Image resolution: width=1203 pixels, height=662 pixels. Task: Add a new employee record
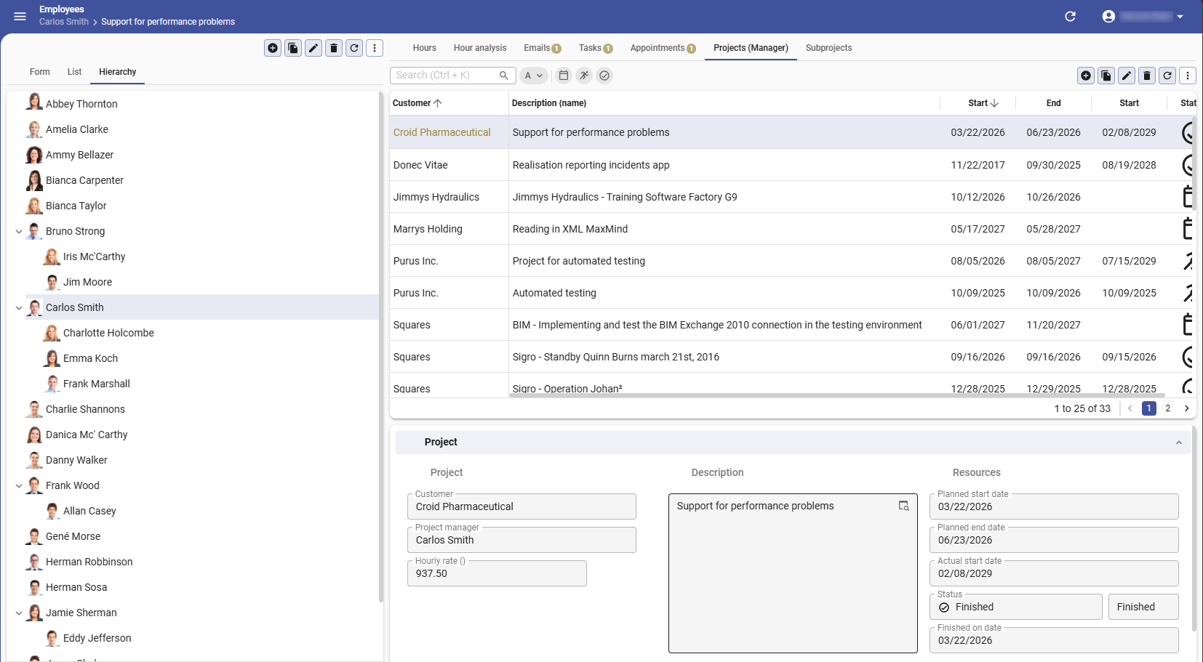[273, 48]
